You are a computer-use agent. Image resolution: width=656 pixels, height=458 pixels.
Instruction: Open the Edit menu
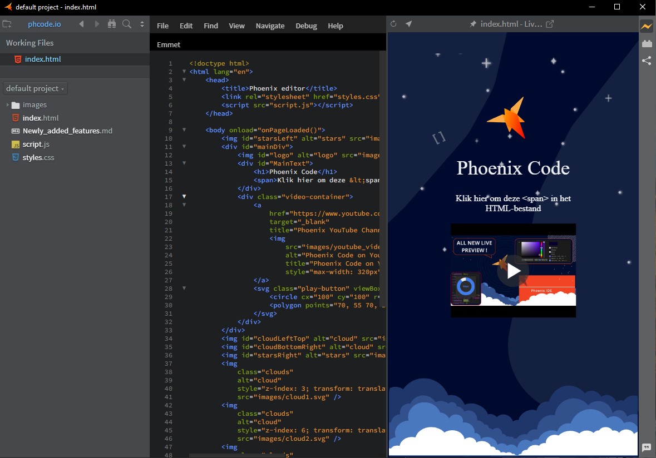tap(186, 26)
